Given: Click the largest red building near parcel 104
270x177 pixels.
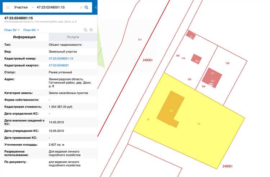Looking at the screenshot, I should 212,78.
